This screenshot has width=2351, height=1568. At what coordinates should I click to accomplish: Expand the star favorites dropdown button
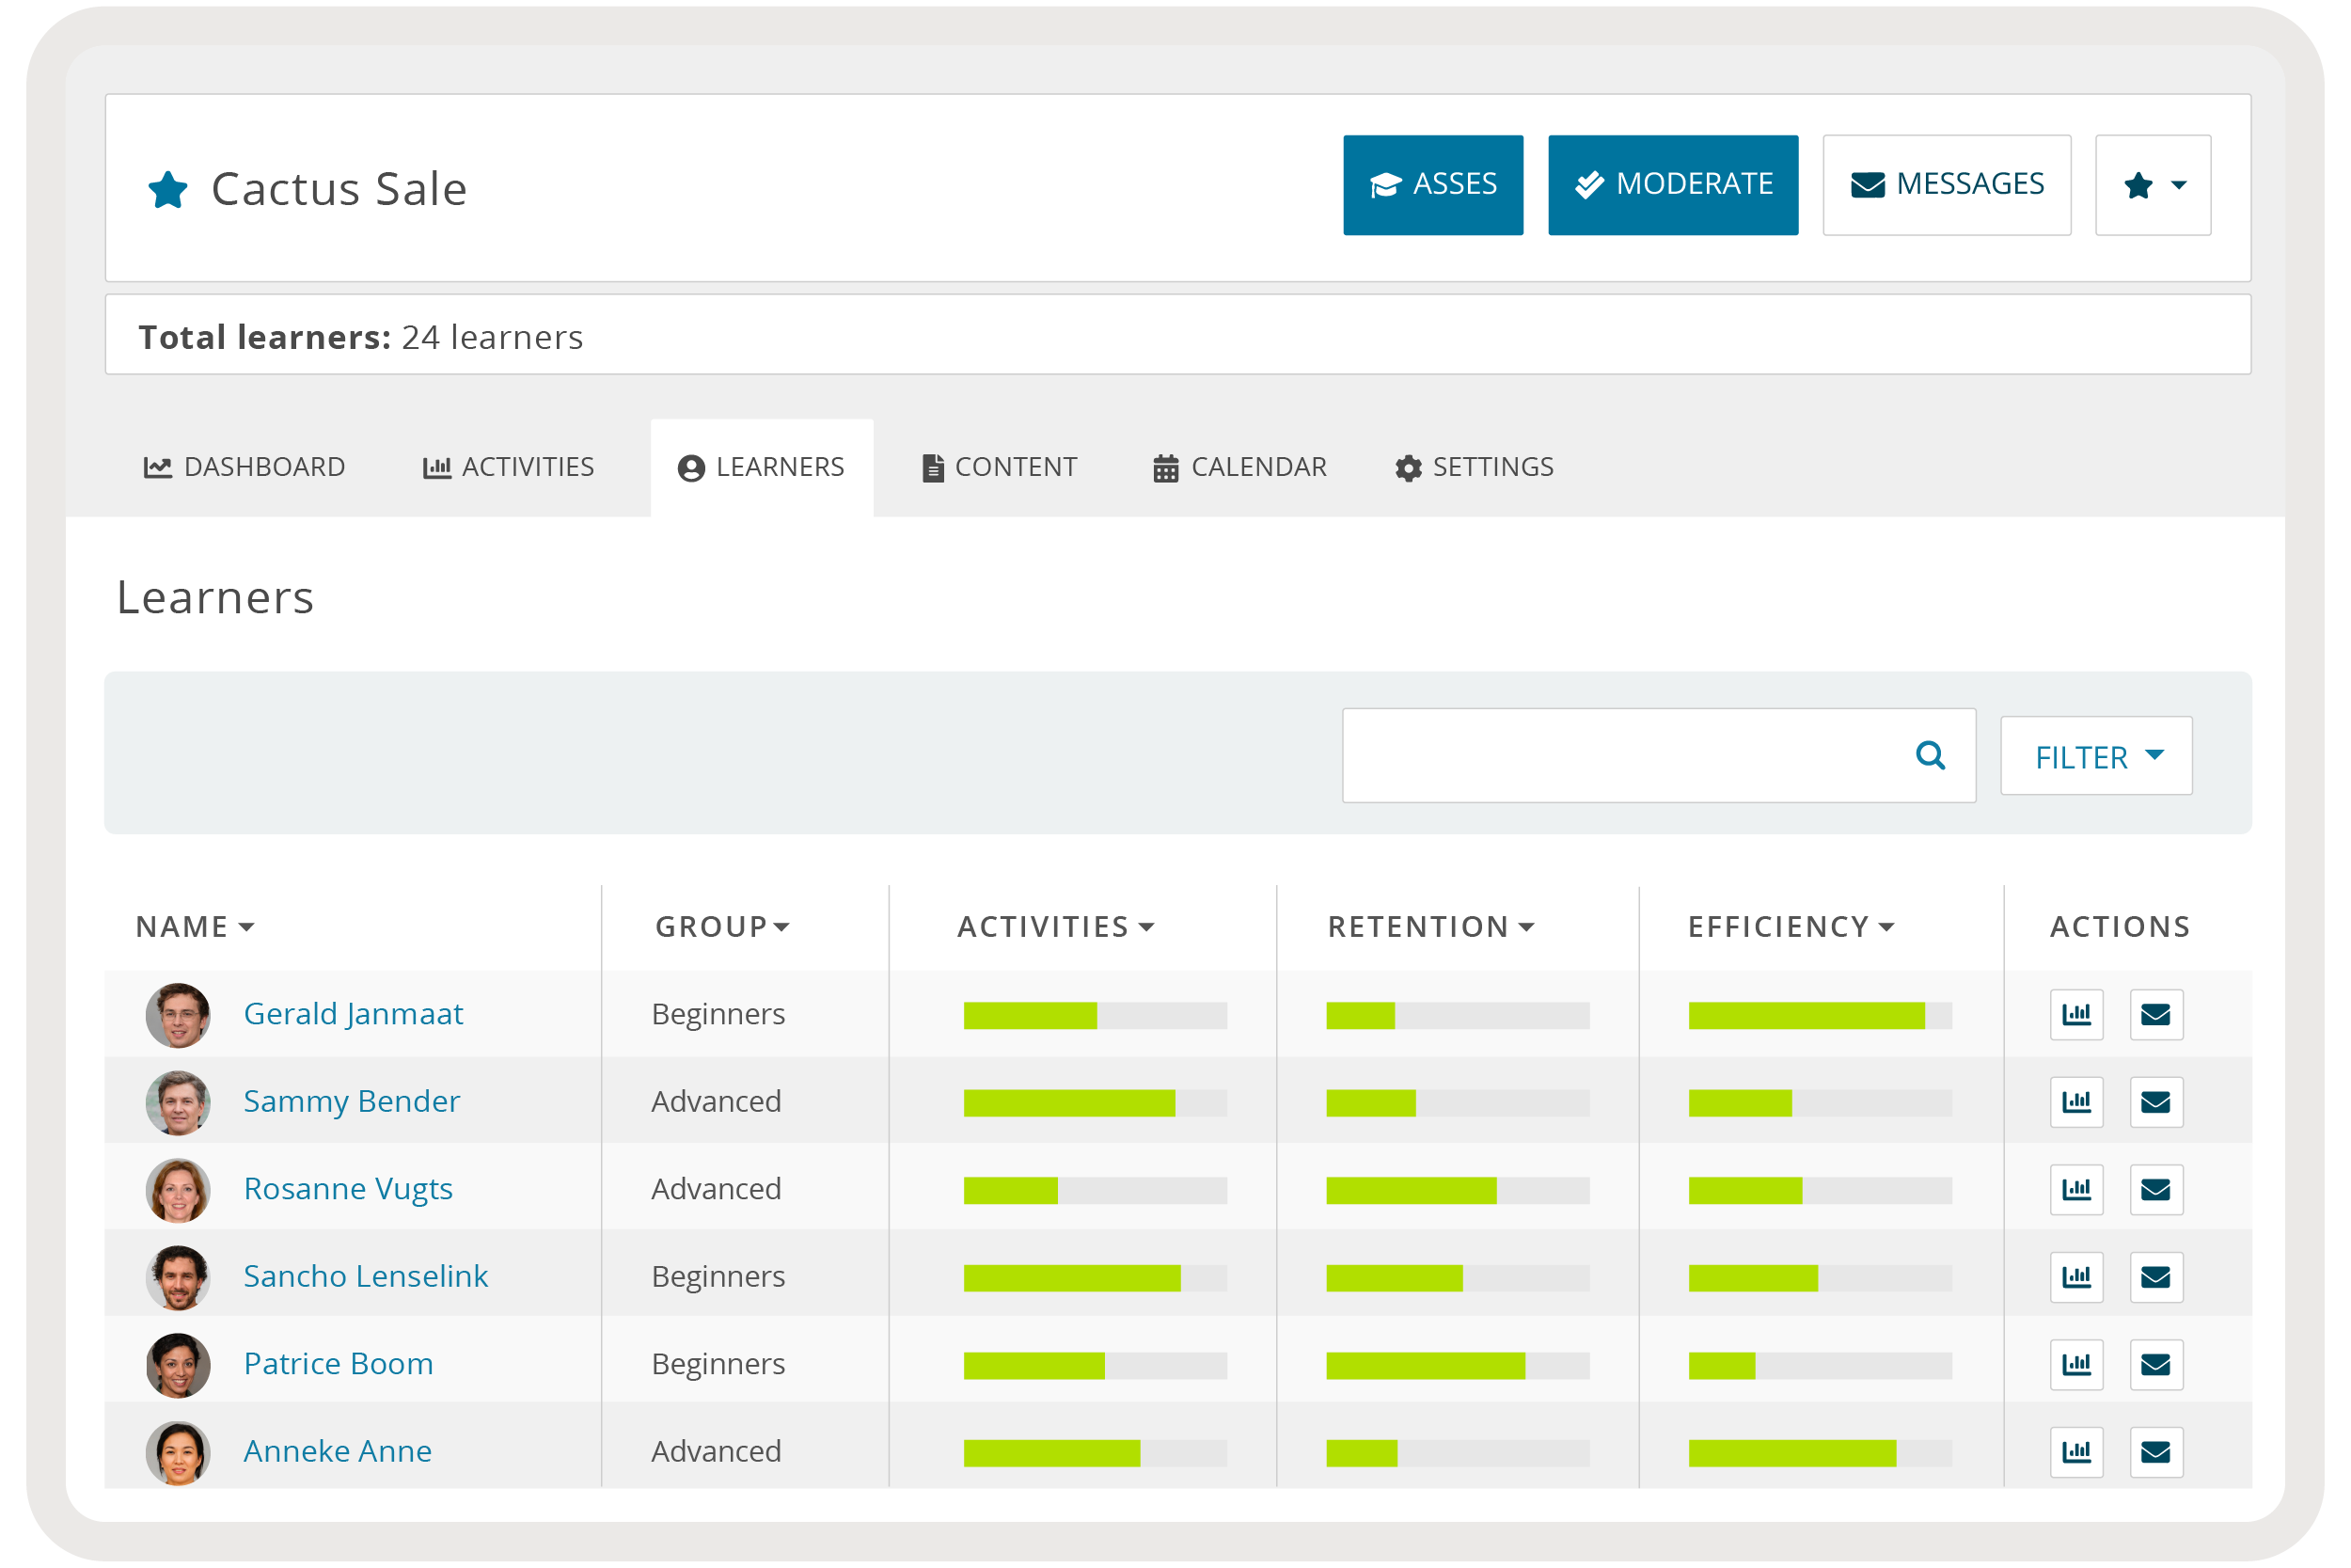(2152, 185)
